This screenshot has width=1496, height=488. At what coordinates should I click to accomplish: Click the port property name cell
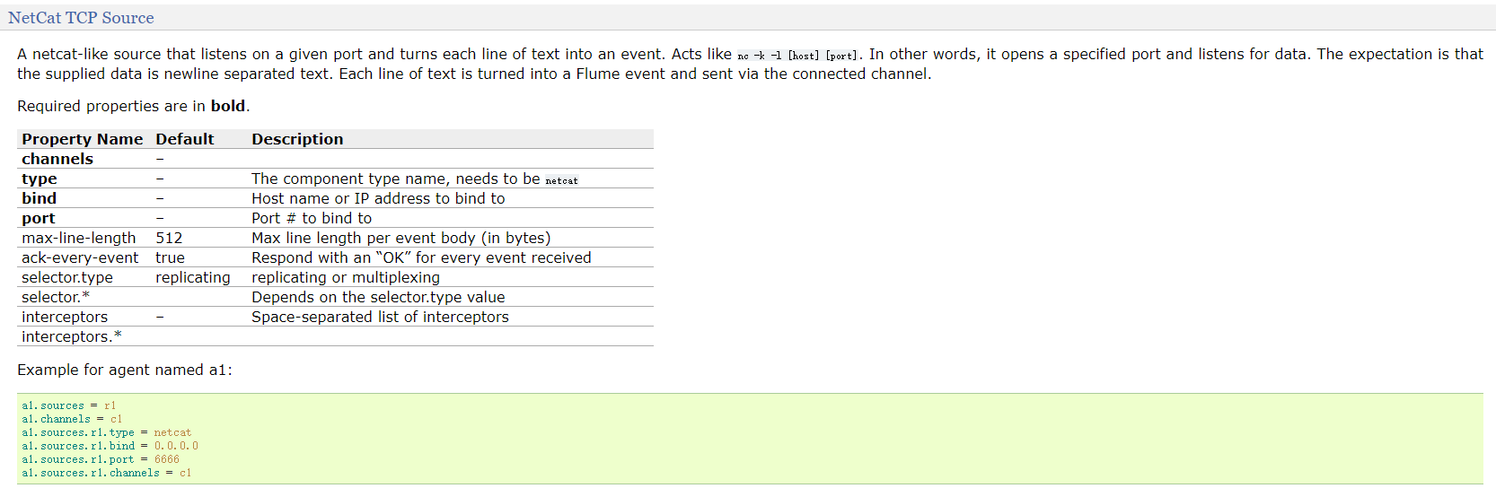[x=39, y=218]
